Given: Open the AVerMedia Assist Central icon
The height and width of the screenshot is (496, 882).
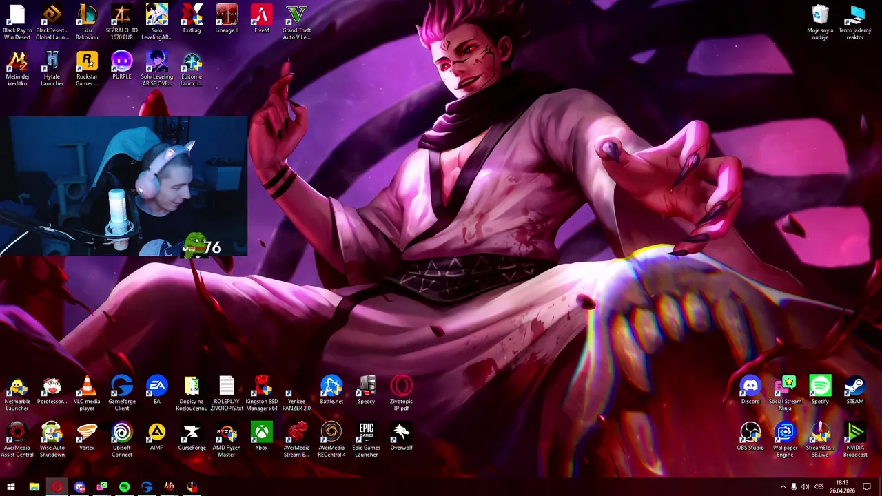Looking at the screenshot, I should coord(17,440).
